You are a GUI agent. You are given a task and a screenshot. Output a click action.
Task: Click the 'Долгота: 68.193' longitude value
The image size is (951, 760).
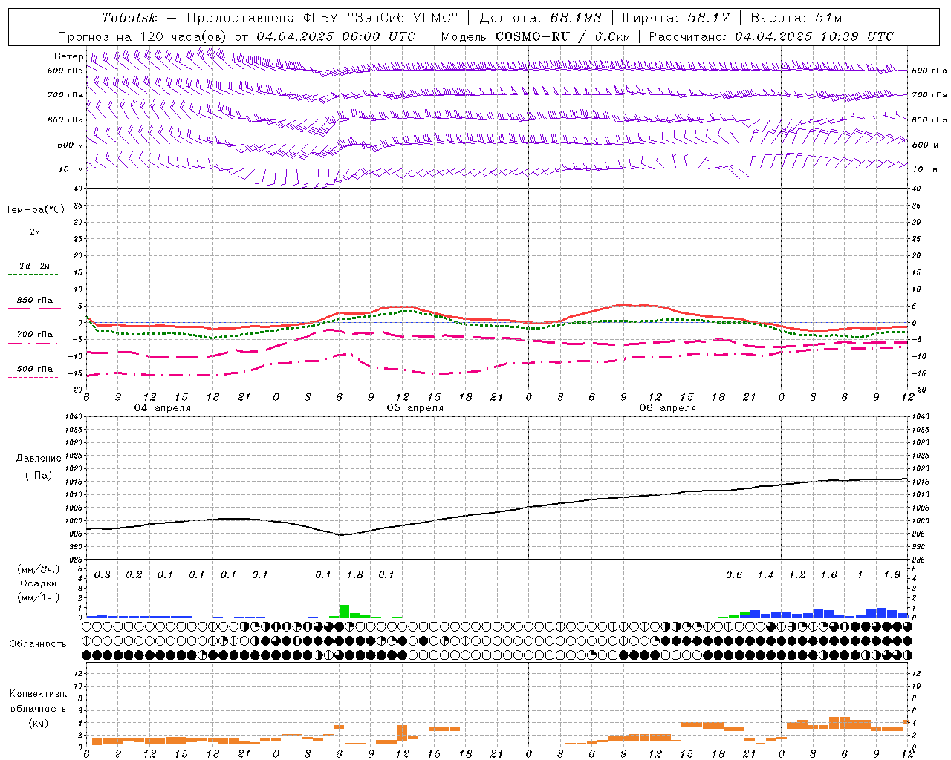pos(540,18)
